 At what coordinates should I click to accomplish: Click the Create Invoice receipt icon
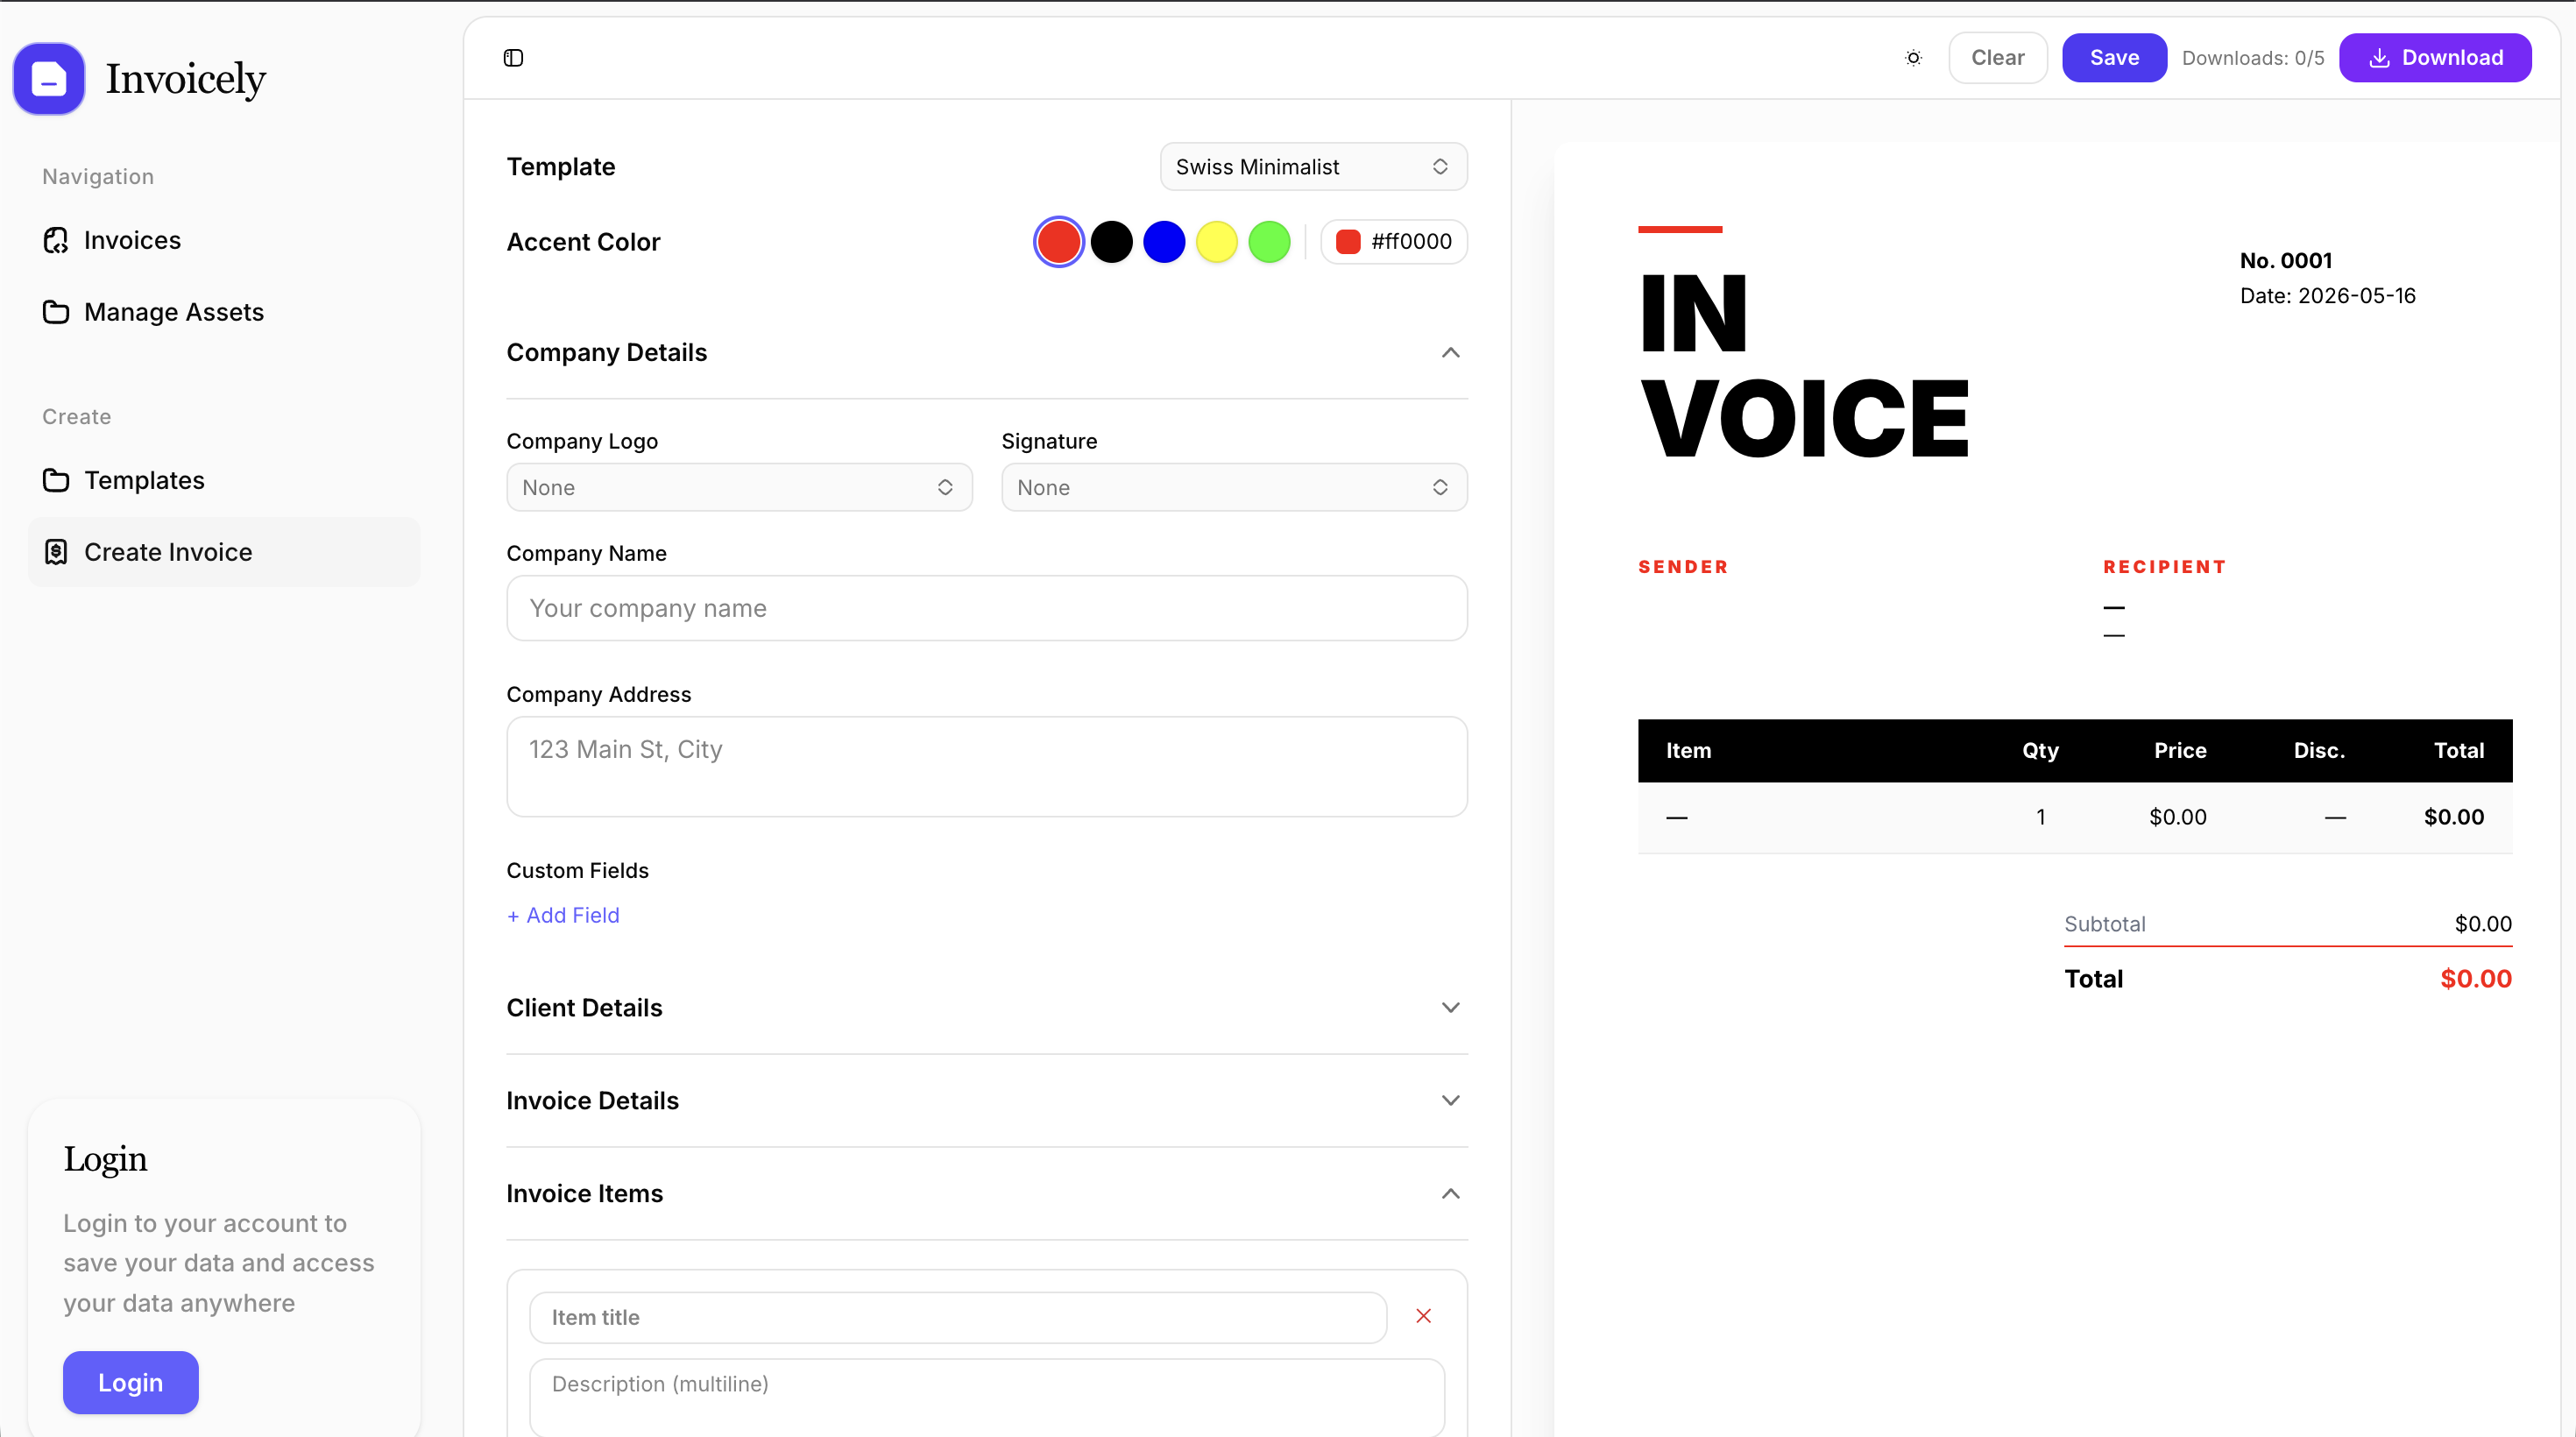click(x=56, y=552)
